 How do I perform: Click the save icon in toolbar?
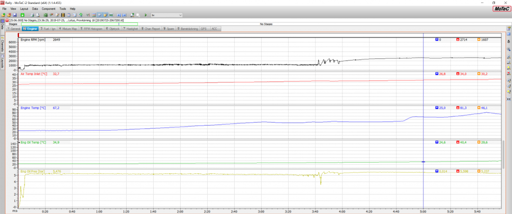tap(16, 15)
